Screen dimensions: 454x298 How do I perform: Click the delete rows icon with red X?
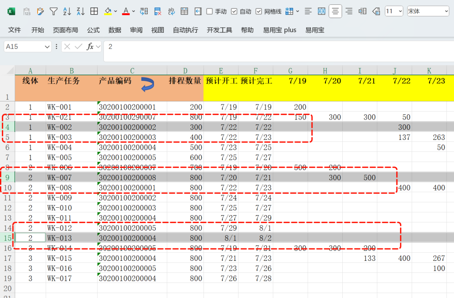pos(157,12)
